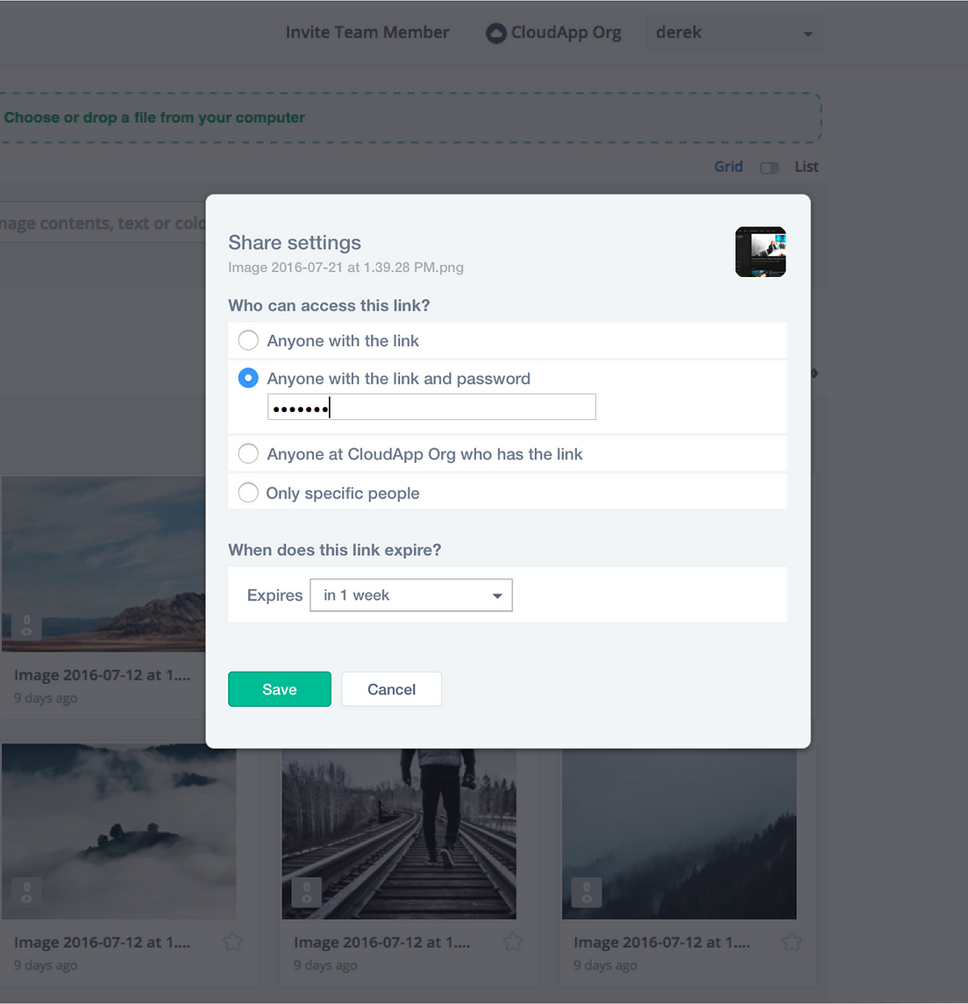Open image title below the mountain thumbnail
Viewport: 968px width, 1004px height.
(102, 675)
